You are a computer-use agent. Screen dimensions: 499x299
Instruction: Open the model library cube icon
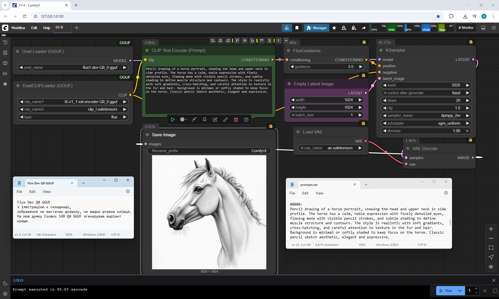5,63
